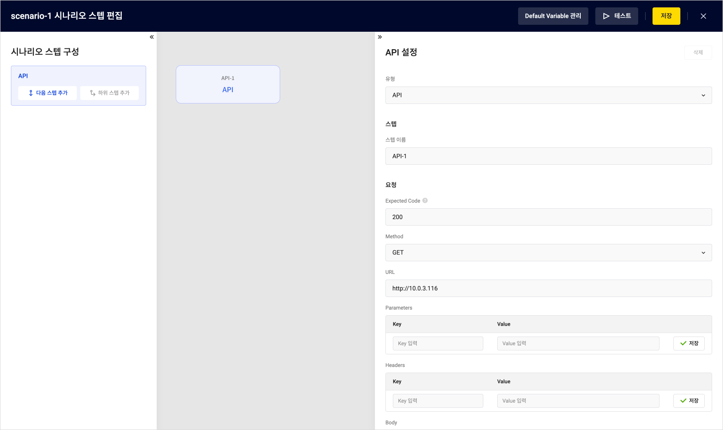Click the API 설정 heading

tap(401, 52)
